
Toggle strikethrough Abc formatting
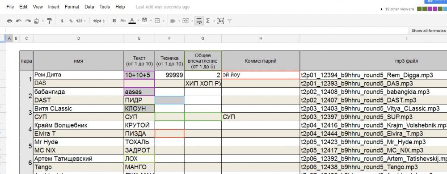[123, 21]
